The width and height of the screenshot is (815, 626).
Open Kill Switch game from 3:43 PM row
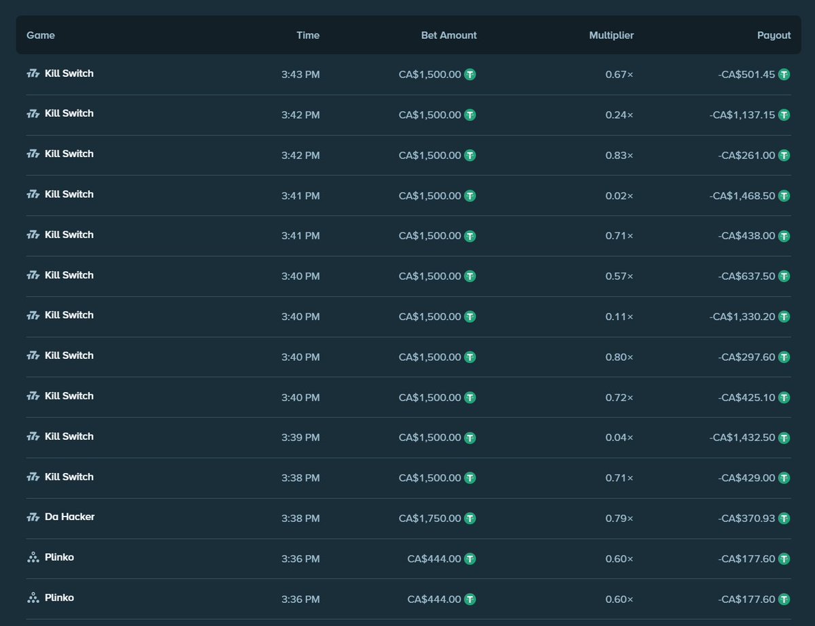[x=69, y=73]
